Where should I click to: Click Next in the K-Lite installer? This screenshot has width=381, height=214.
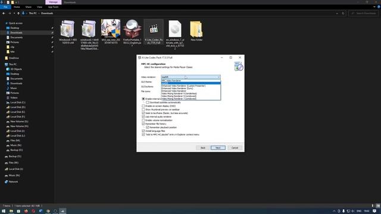(218, 148)
